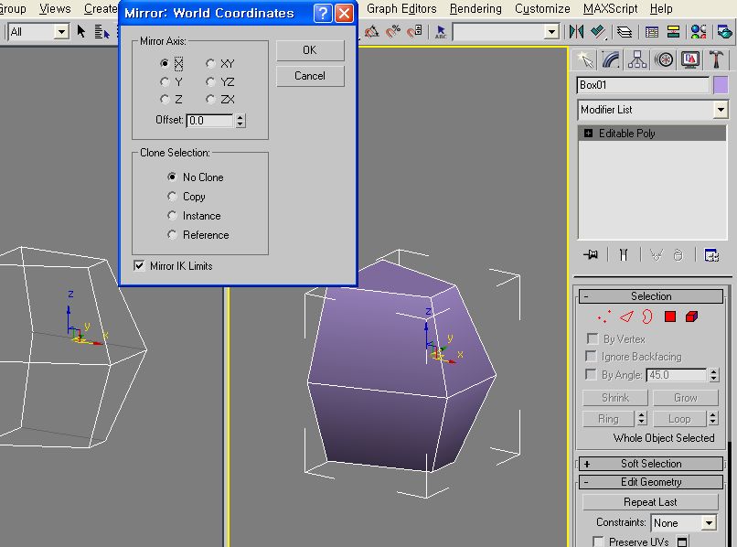The width and height of the screenshot is (737, 547).
Task: Select YZ mirror axis radio button
Action: pyautogui.click(x=210, y=81)
